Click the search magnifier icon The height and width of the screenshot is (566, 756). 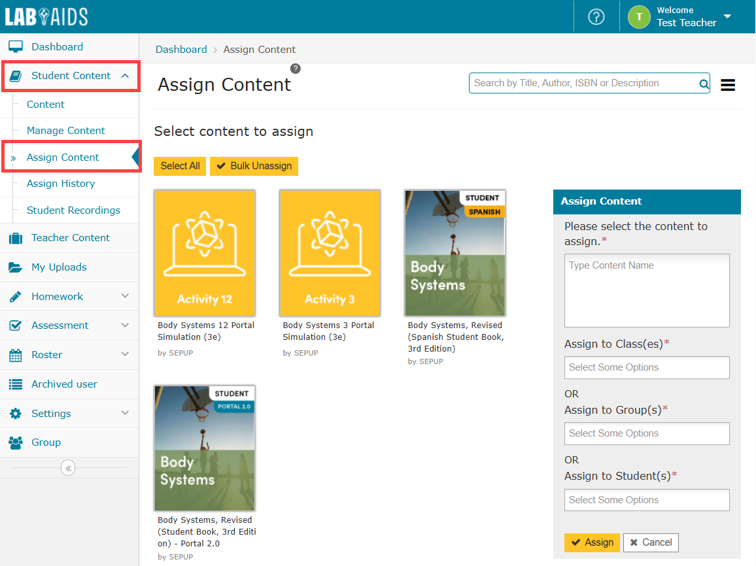(x=704, y=84)
